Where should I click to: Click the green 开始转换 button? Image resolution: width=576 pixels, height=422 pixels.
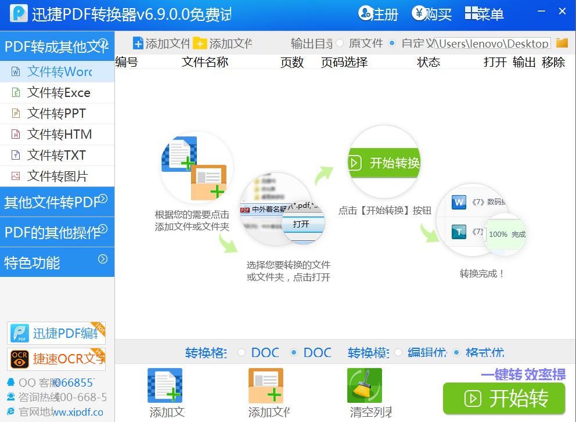504,399
